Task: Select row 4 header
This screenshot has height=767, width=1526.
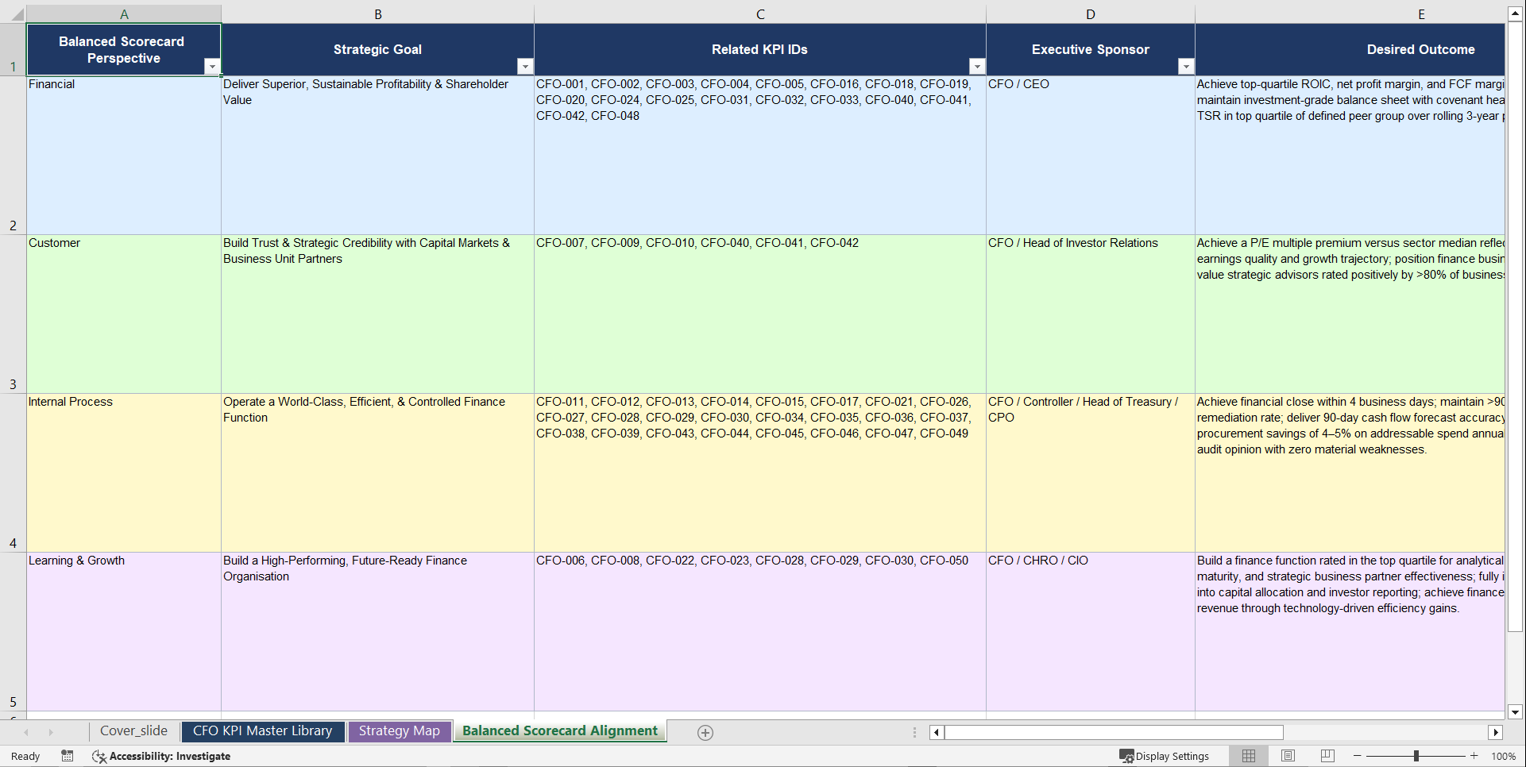Action: (13, 472)
